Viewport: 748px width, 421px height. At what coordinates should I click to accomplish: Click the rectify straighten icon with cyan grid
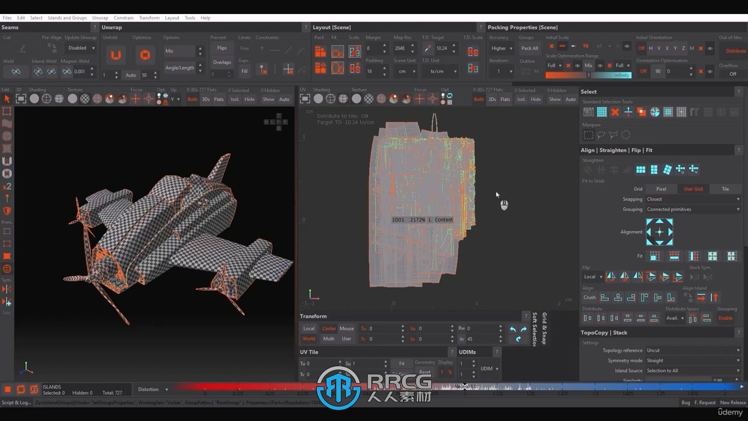click(640, 170)
